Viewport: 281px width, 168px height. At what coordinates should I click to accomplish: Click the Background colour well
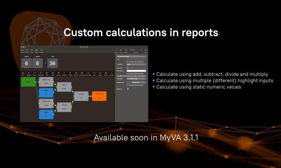click(x=128, y=82)
